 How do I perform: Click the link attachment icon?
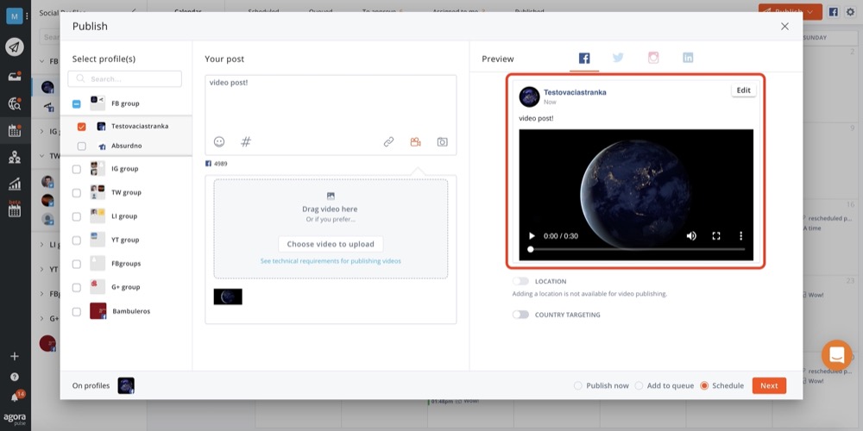click(388, 141)
